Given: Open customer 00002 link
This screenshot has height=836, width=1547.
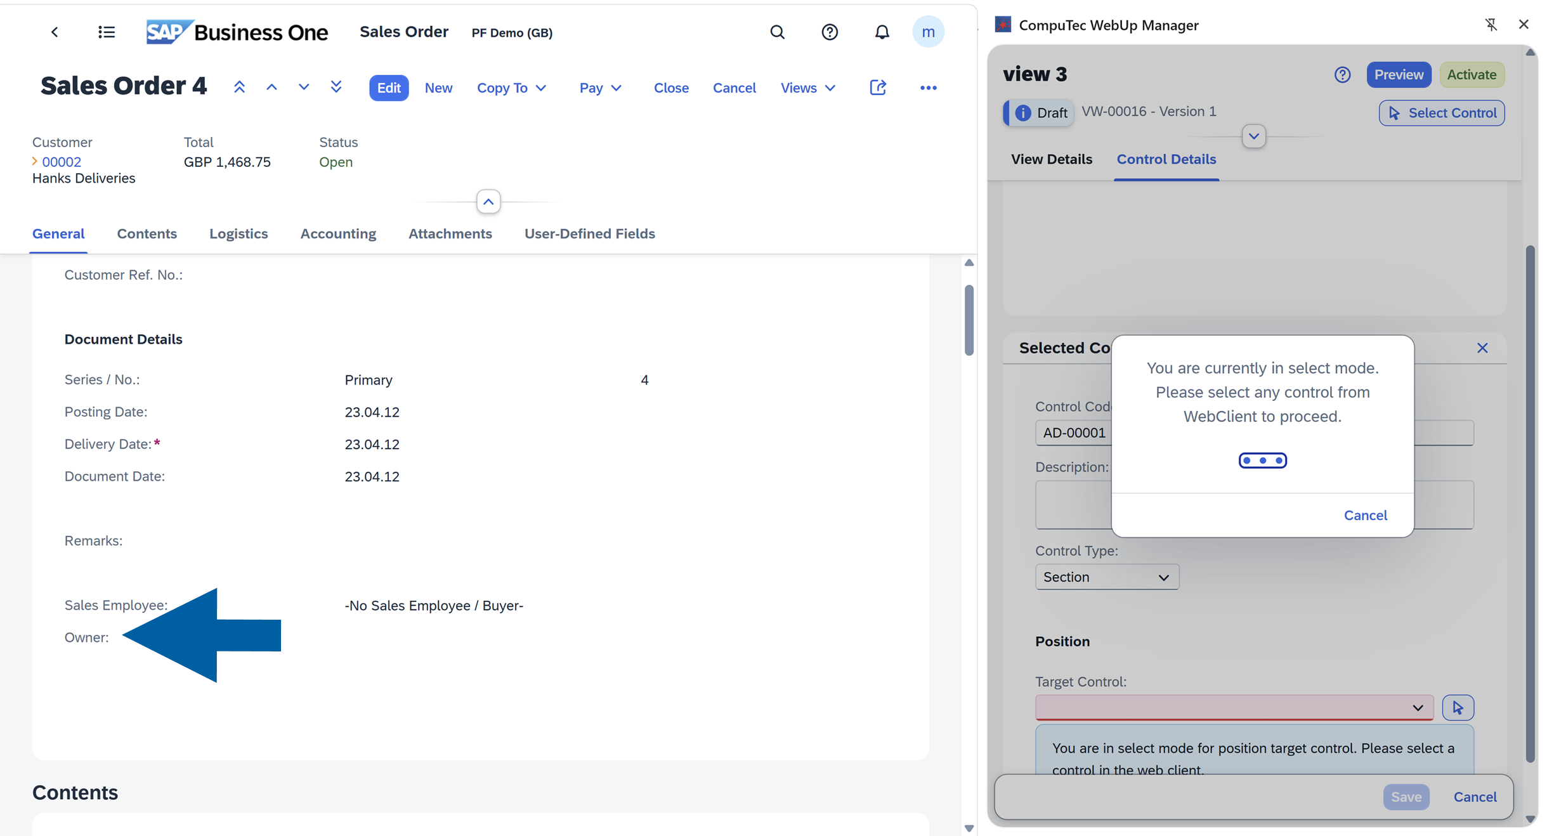Looking at the screenshot, I should click(x=62, y=162).
